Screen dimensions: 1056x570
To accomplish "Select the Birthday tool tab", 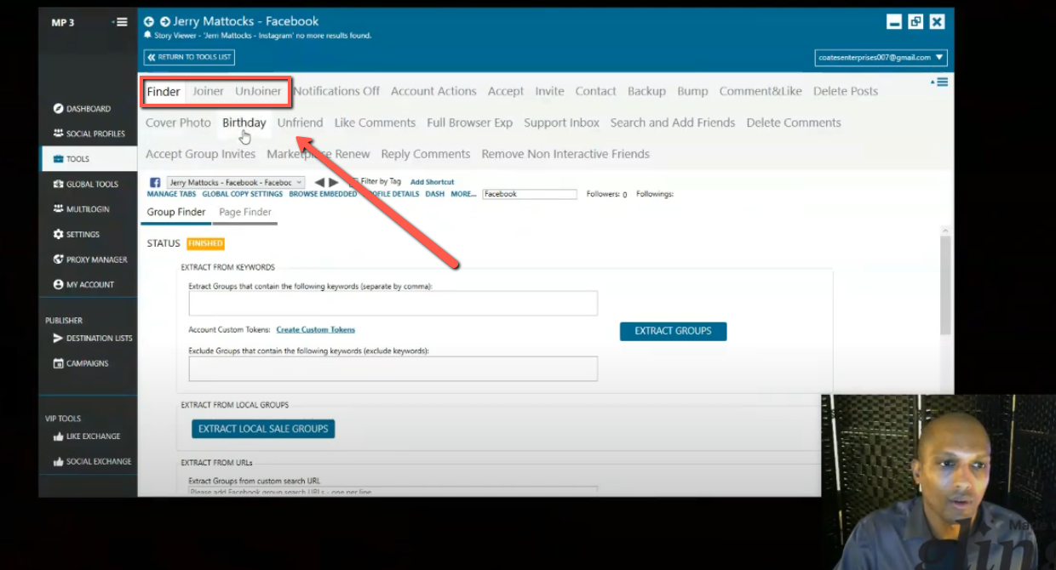I will pos(244,122).
